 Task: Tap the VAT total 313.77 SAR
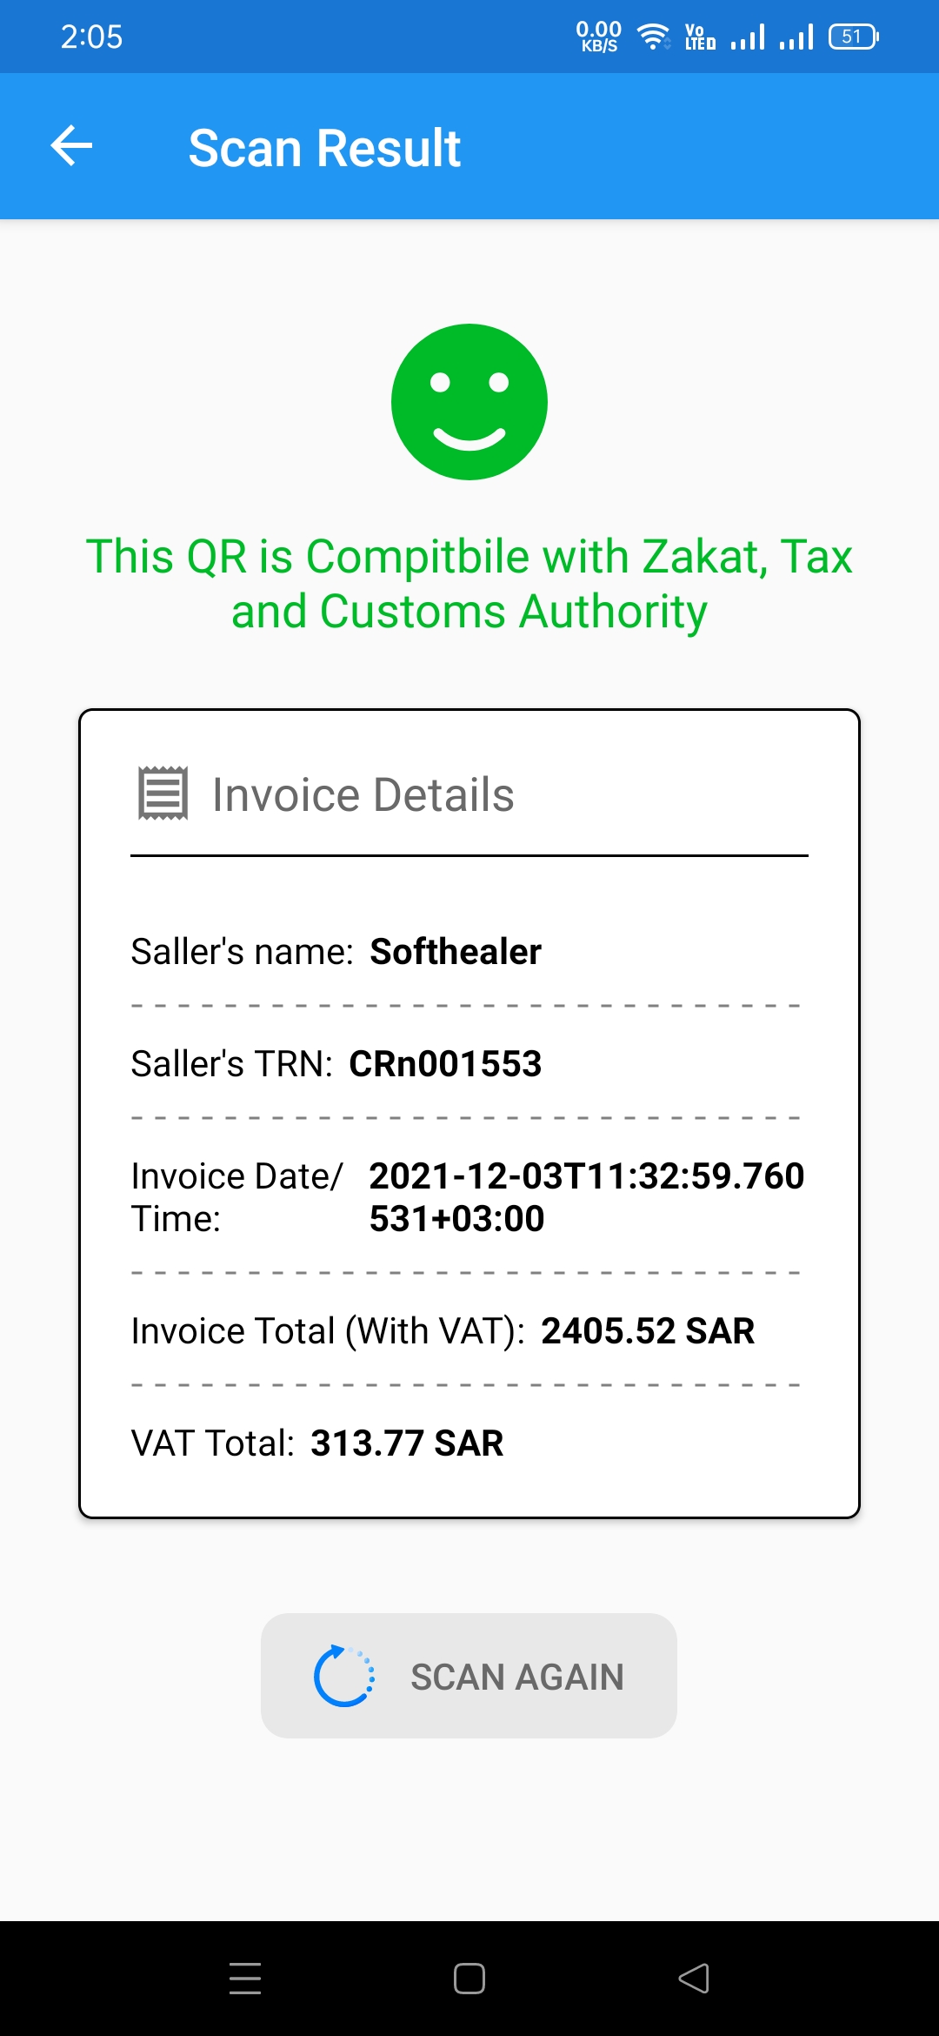click(407, 1443)
